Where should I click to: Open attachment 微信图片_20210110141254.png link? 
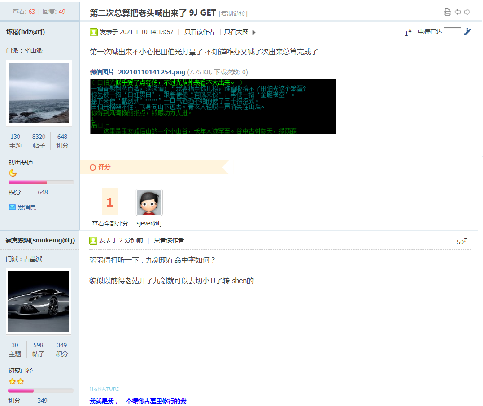tap(137, 72)
